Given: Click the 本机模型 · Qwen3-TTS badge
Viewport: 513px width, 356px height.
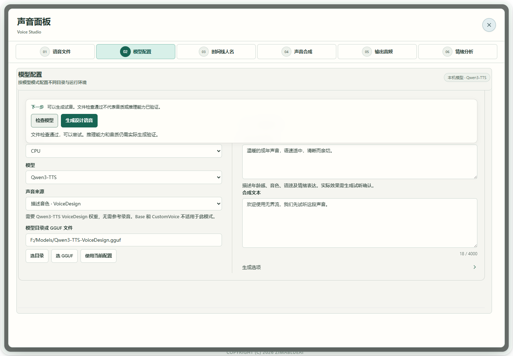Looking at the screenshot, I should (467, 78).
